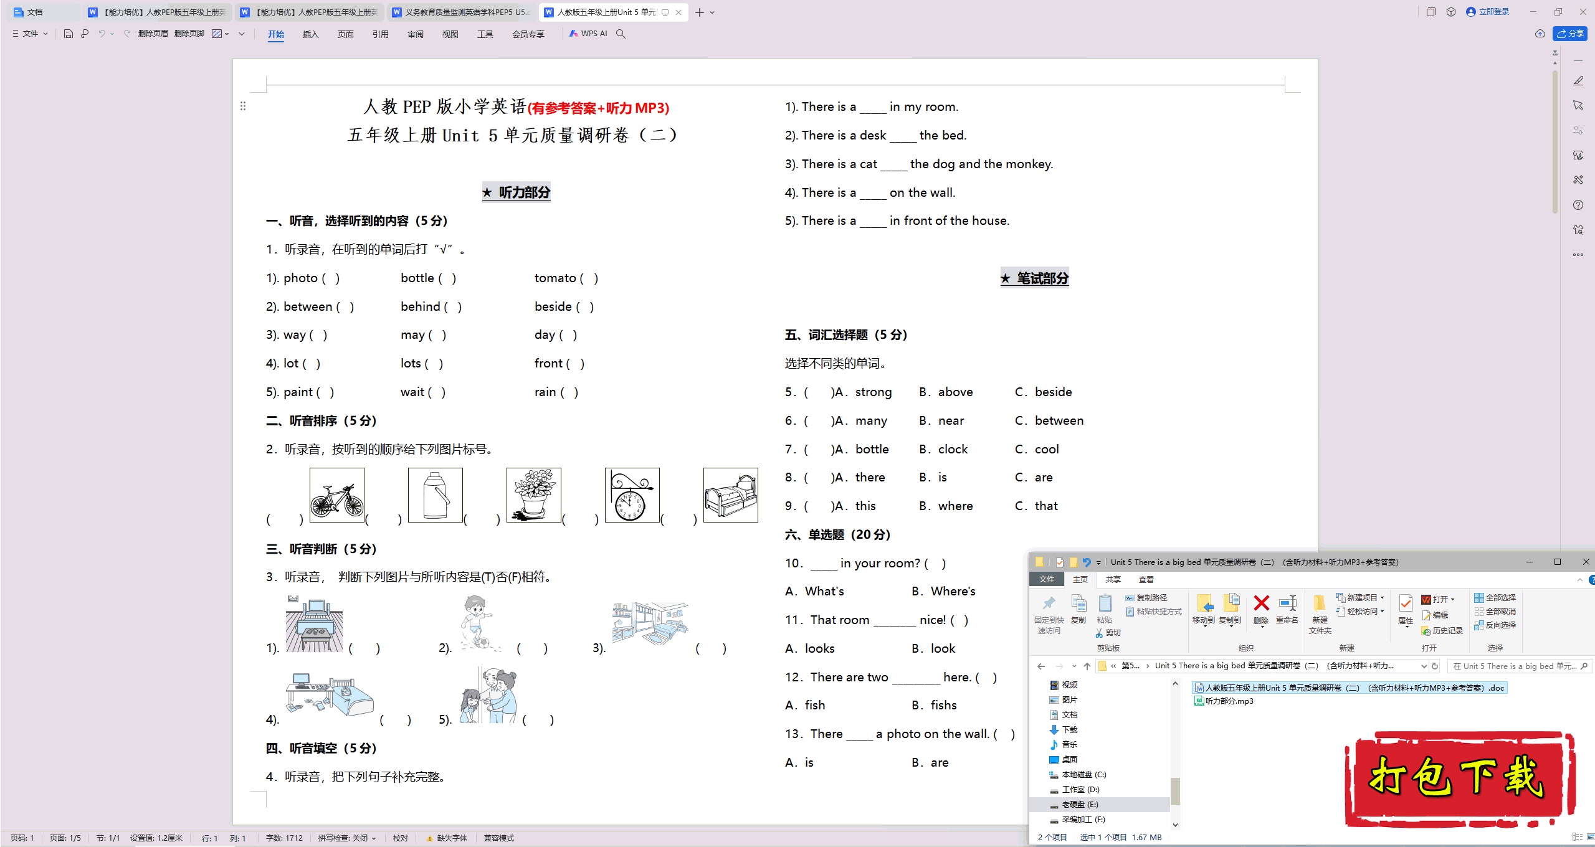Click the Edit button in Explorer ribbon
The height and width of the screenshot is (847, 1595).
(x=1435, y=615)
